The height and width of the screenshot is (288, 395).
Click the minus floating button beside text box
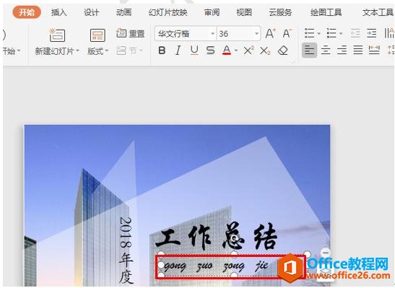tap(326, 252)
